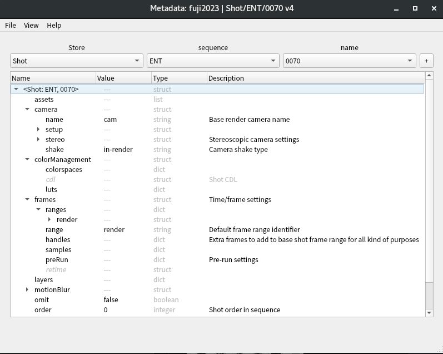Open the name dropdown showing 0070
Viewport: 443px width, 354px height.
[x=349, y=61]
